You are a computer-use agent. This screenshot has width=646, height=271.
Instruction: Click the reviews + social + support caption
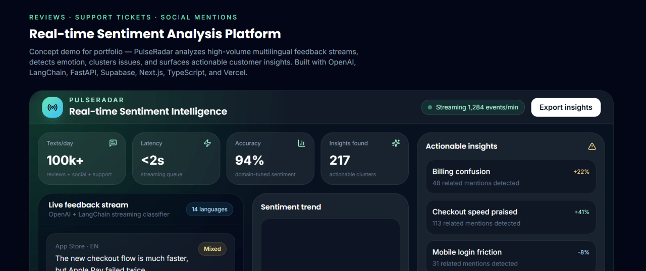pyautogui.click(x=79, y=174)
